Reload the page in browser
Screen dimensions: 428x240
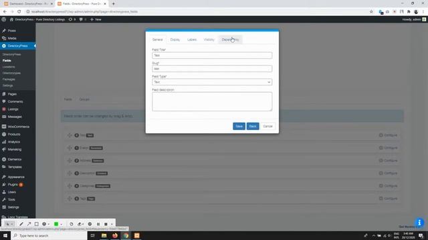point(19,12)
